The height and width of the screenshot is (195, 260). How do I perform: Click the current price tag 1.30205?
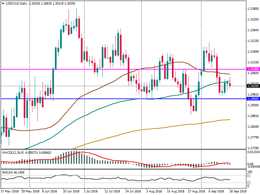pos(252,86)
